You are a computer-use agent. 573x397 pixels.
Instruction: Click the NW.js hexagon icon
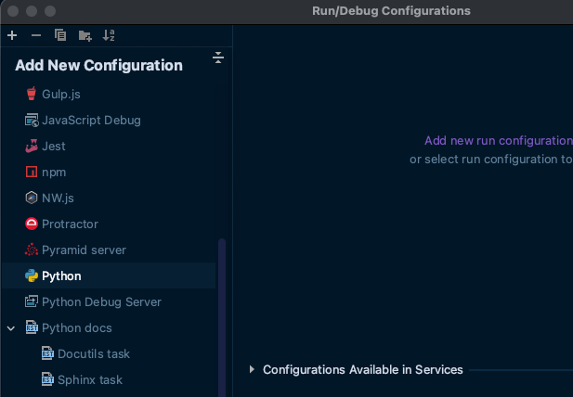pyautogui.click(x=32, y=198)
